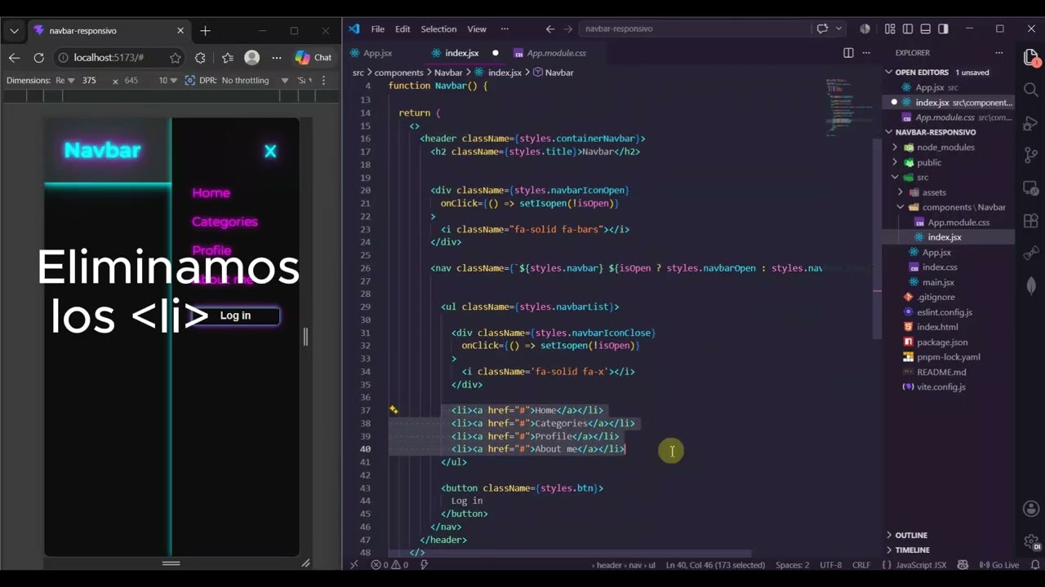The width and height of the screenshot is (1045, 587).
Task: Reload the localhost page
Action: coord(38,58)
